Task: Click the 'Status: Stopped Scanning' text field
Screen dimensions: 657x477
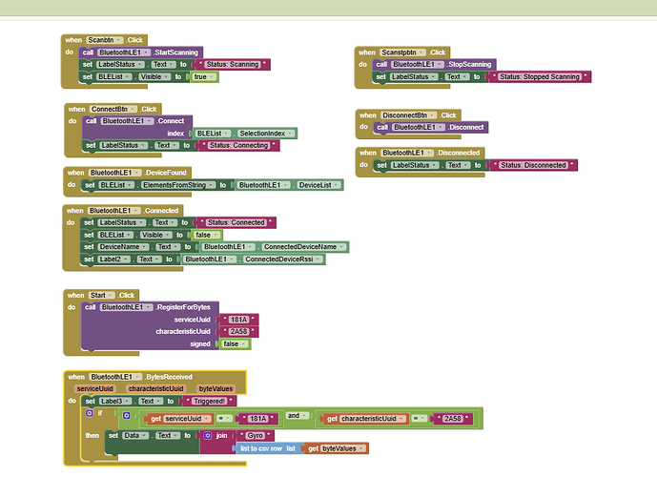Action: click(539, 76)
